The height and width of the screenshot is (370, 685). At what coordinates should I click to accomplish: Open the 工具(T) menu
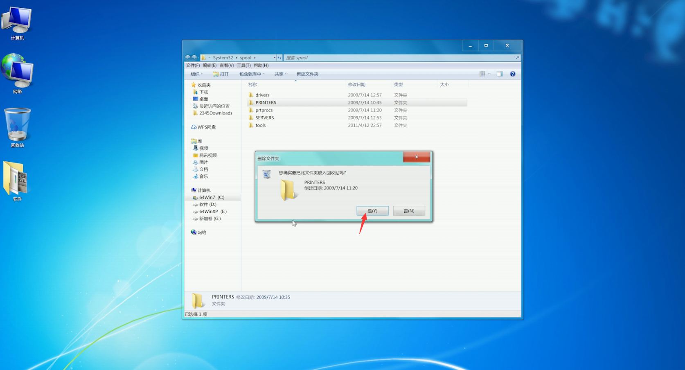[x=243, y=65]
